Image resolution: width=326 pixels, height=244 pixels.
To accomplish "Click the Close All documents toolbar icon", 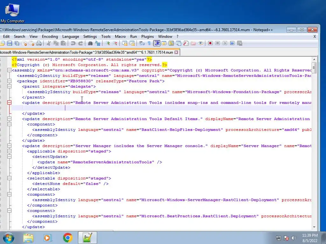I will pos(32,43).
